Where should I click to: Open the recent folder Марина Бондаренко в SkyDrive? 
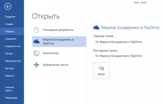point(121,56)
